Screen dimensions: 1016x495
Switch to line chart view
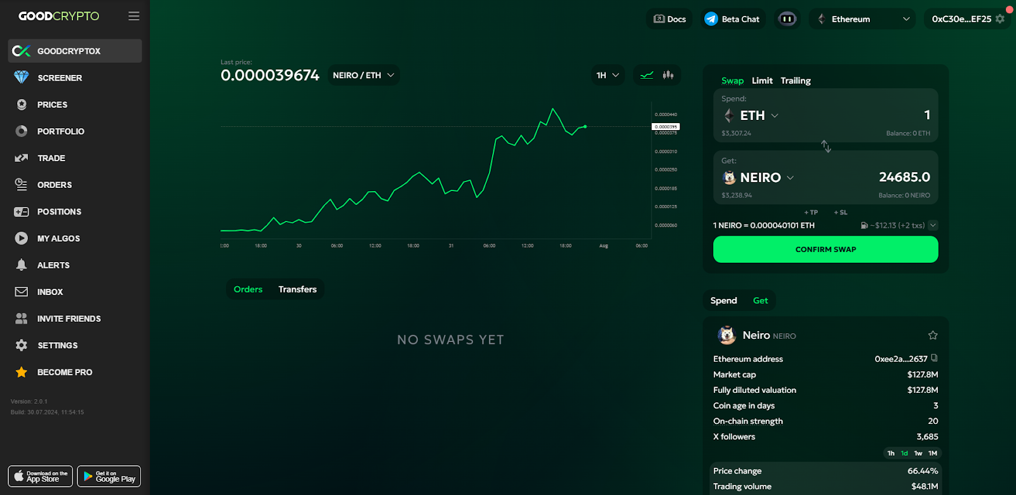(x=646, y=75)
